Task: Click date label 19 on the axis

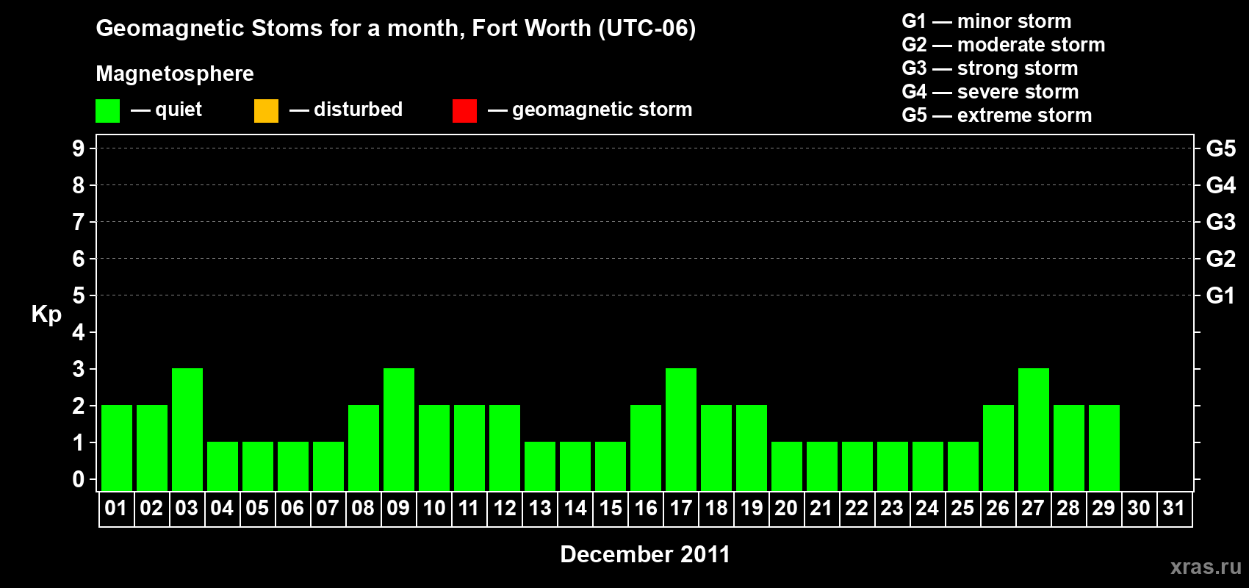Action: 752,508
